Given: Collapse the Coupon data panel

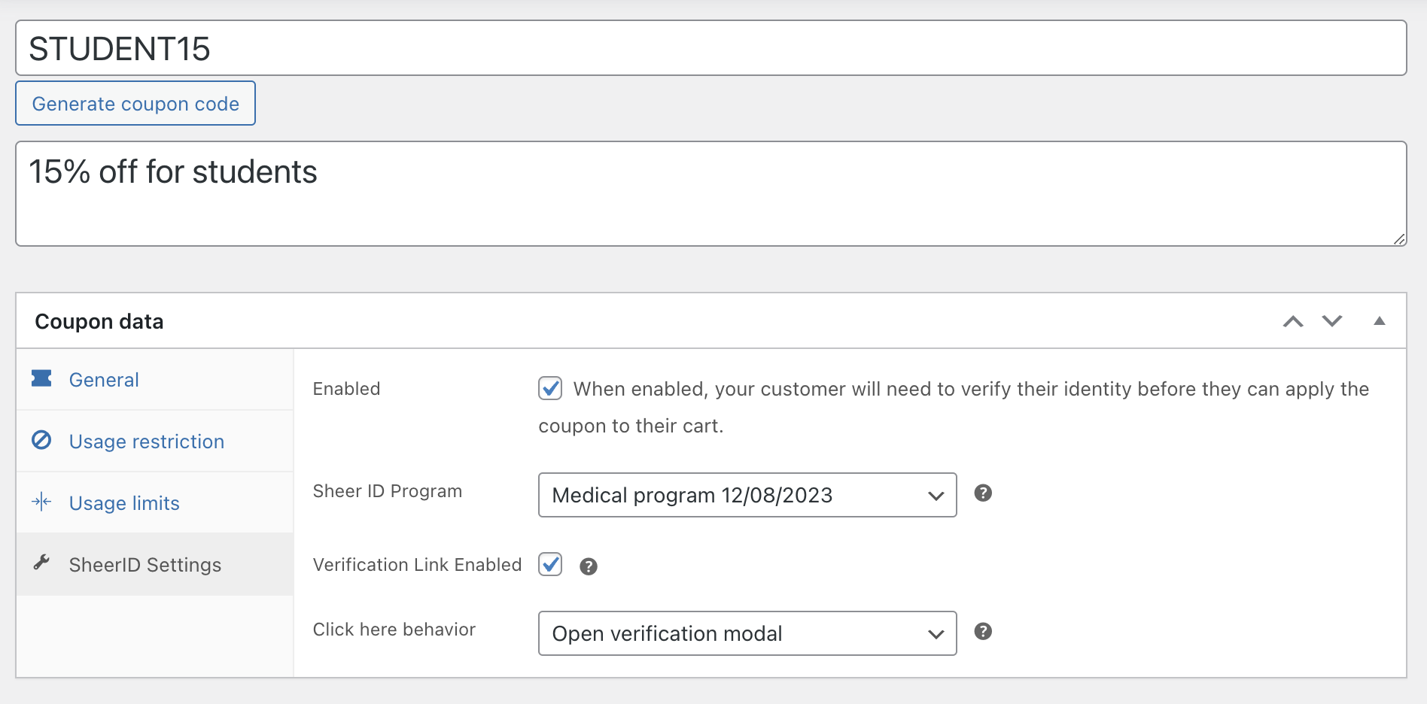Looking at the screenshot, I should [1380, 321].
